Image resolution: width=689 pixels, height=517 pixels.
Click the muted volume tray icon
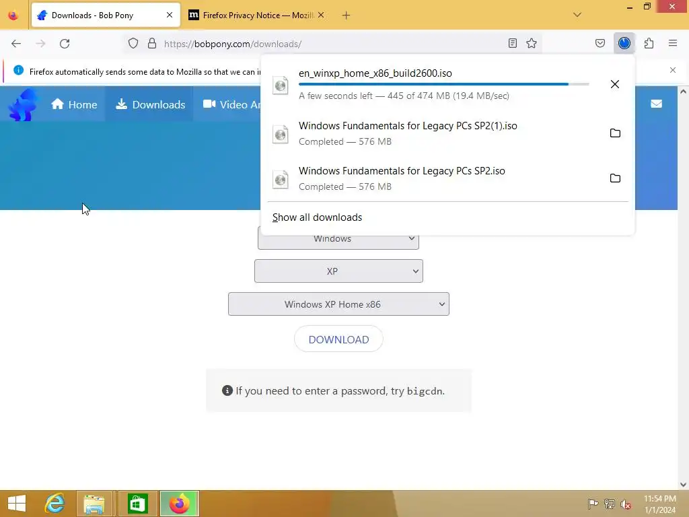click(x=626, y=504)
